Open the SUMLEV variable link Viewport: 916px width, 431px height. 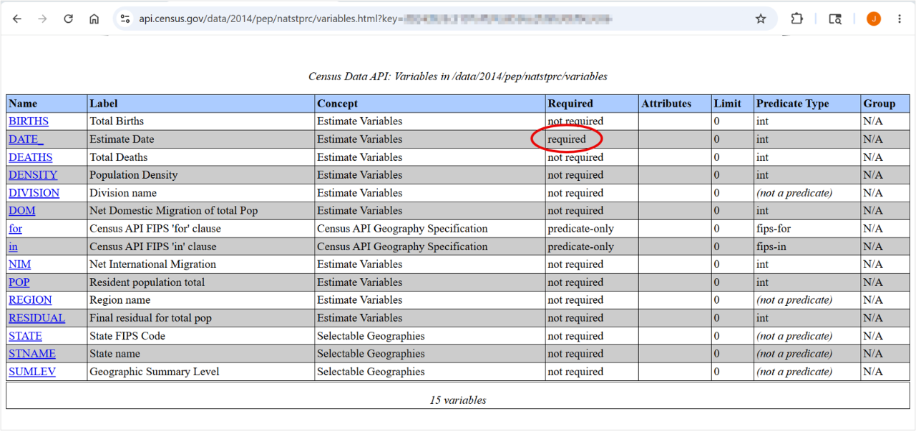tap(31, 372)
